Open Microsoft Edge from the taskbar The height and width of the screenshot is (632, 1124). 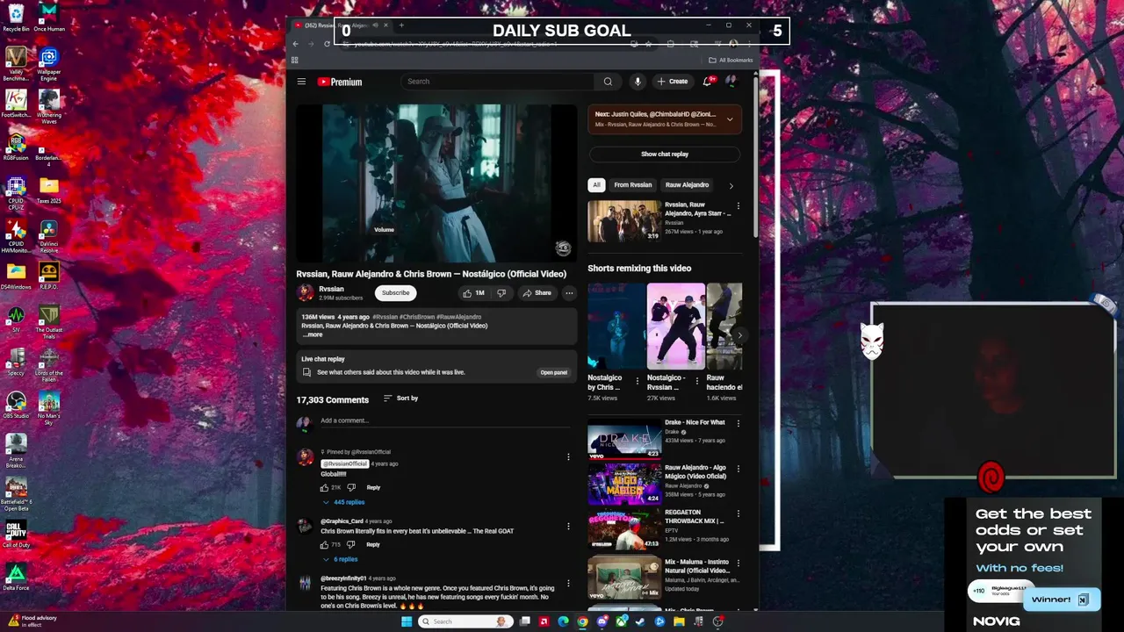point(563,621)
